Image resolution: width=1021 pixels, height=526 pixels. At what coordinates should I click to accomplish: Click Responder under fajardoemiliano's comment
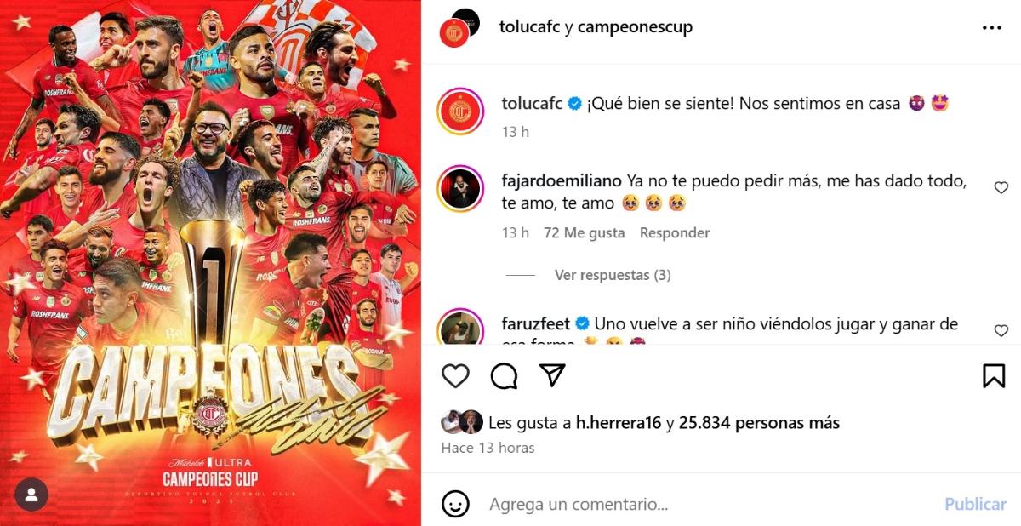coord(675,232)
